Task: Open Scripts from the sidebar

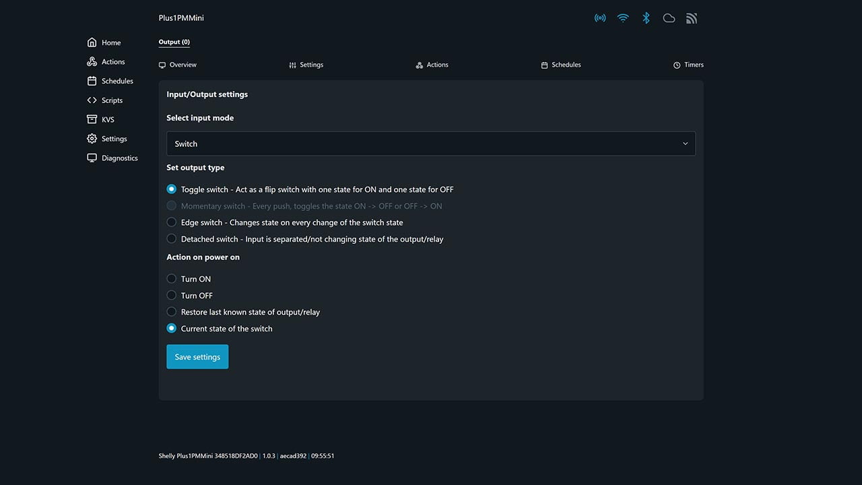Action: pos(105,100)
